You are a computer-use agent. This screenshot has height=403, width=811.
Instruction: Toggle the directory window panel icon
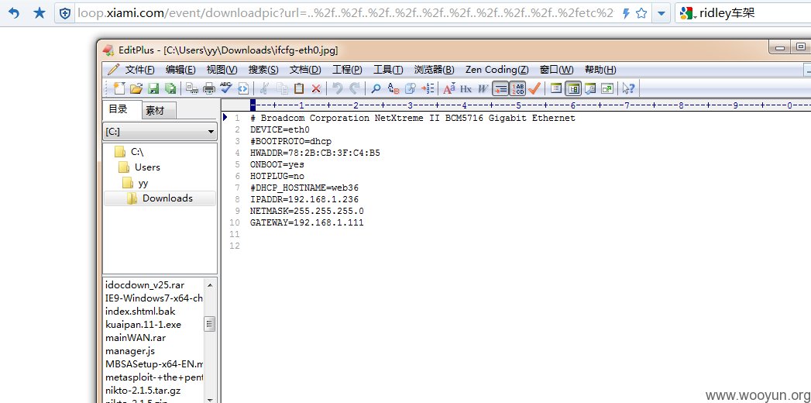pyautogui.click(x=573, y=88)
